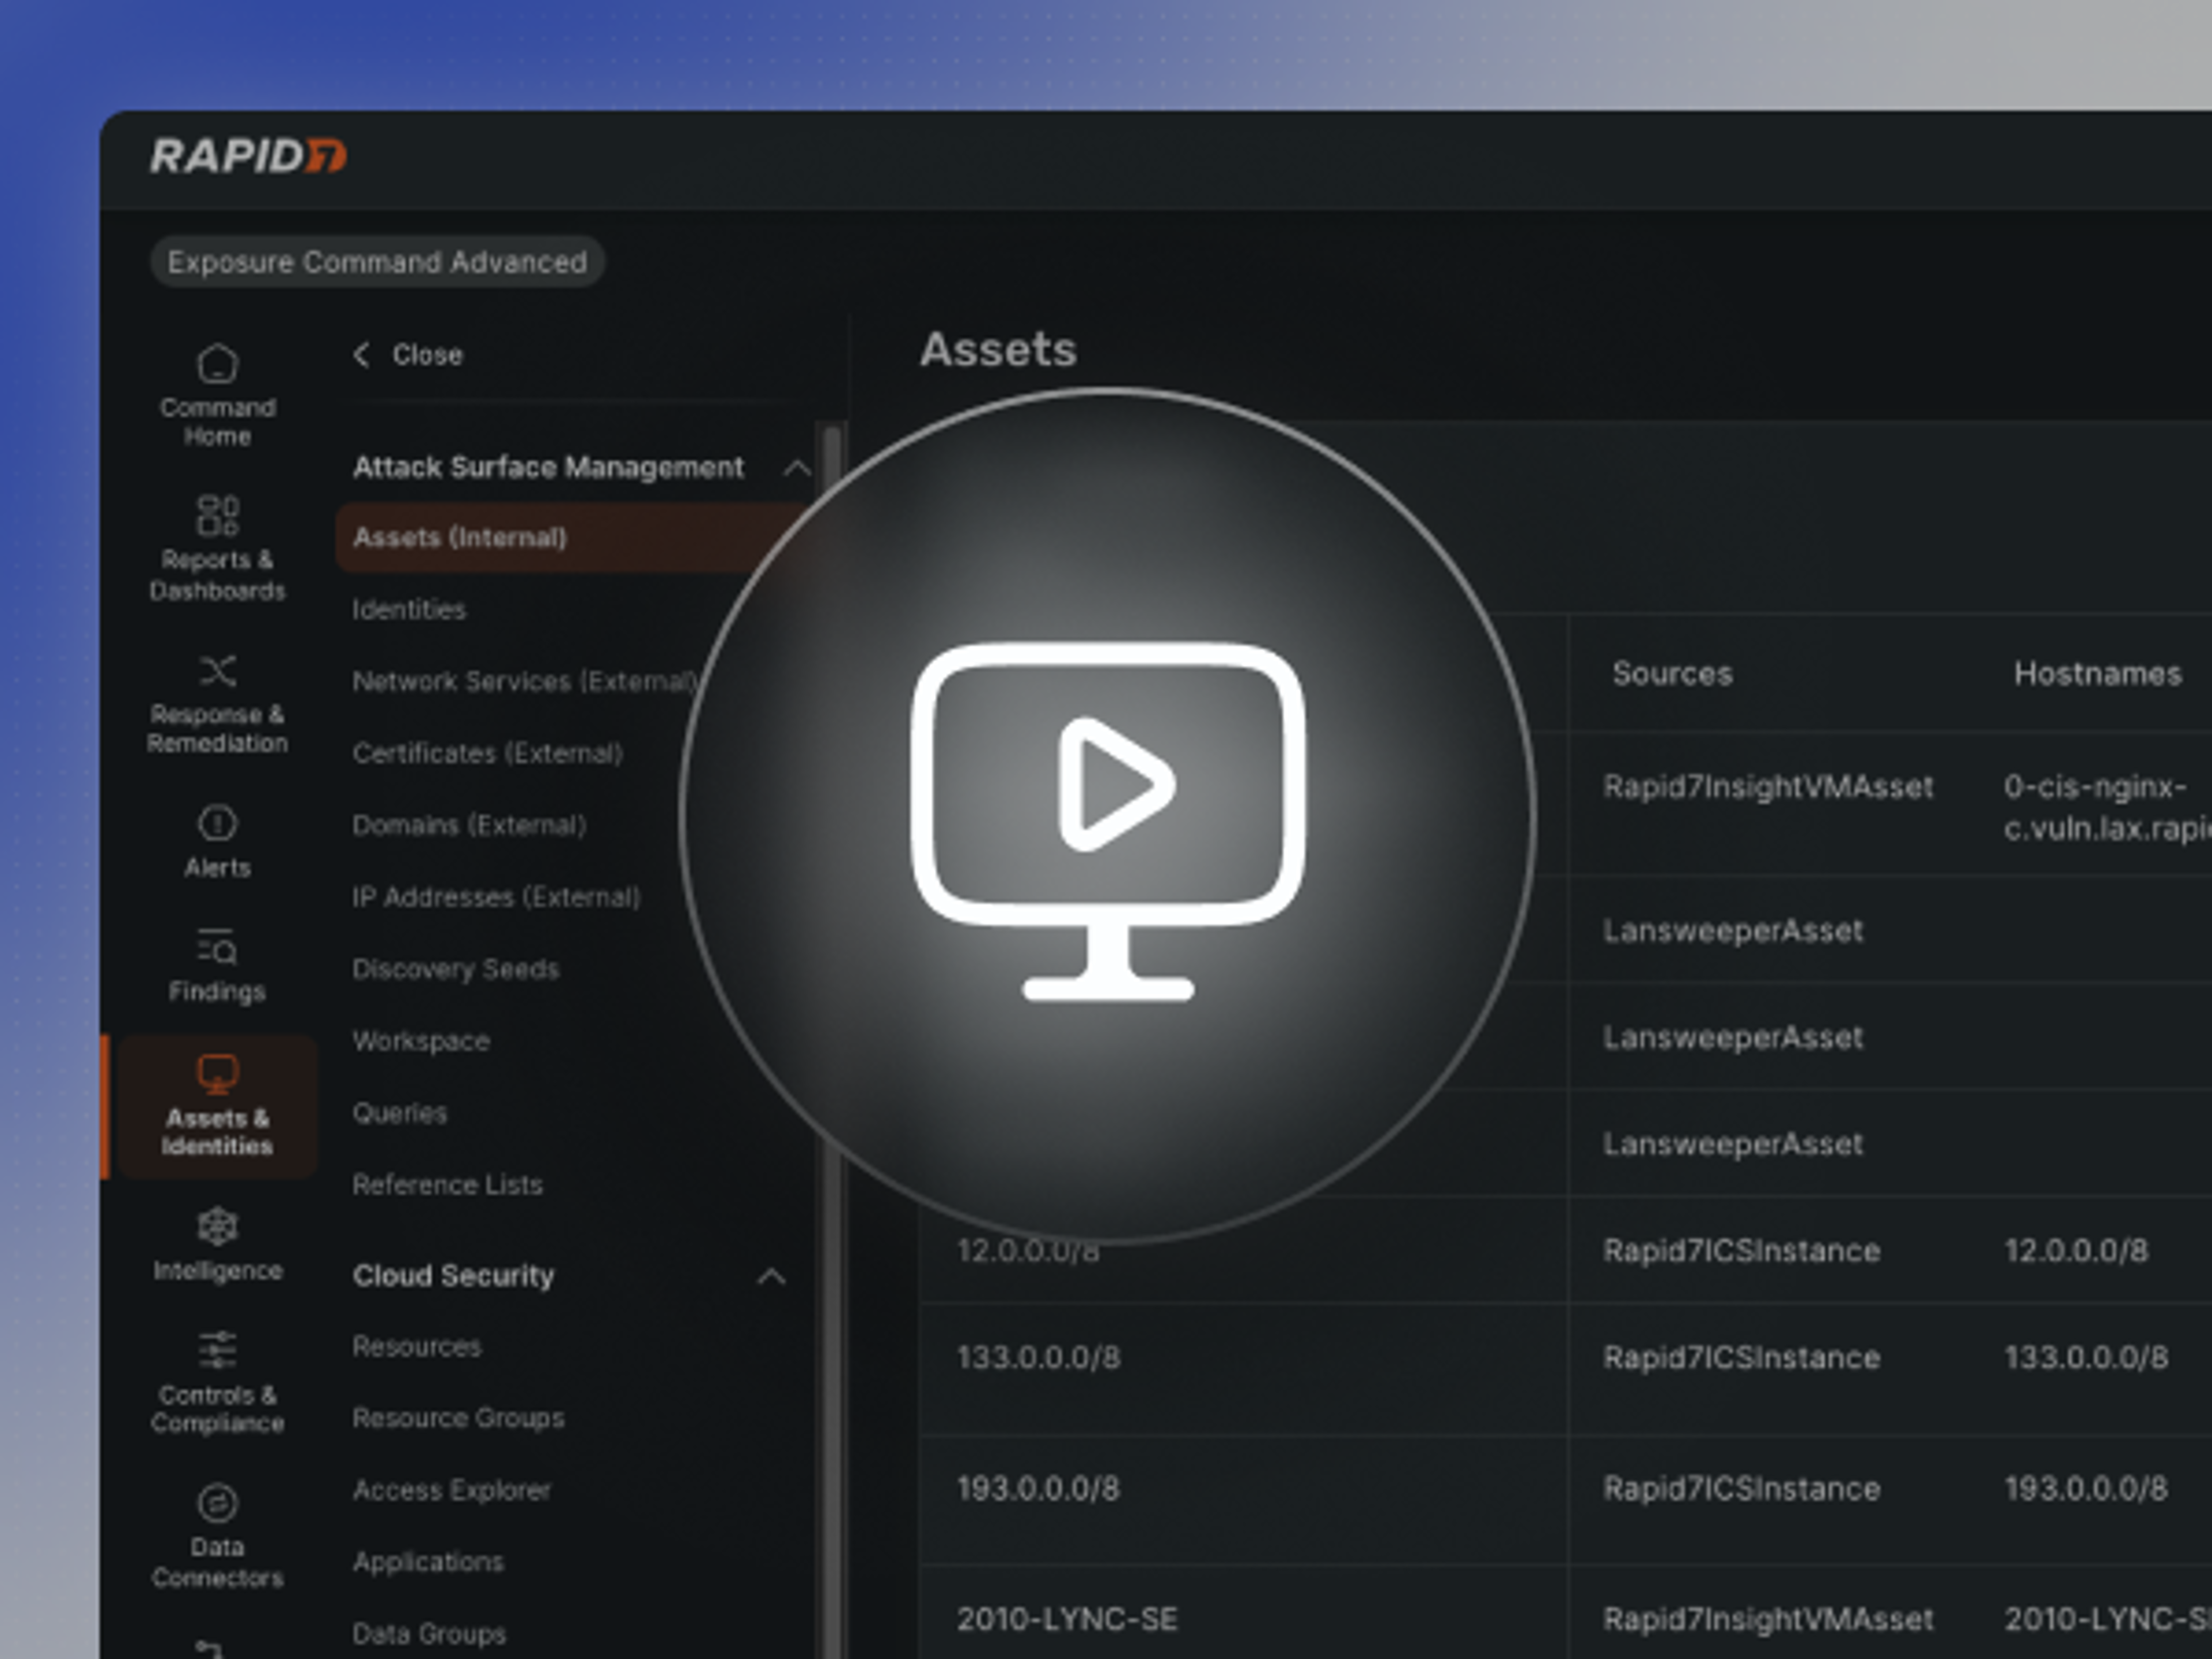Image resolution: width=2212 pixels, height=1659 pixels.
Task: Click hostname 12.0.0.0/8
Action: (x=2076, y=1251)
